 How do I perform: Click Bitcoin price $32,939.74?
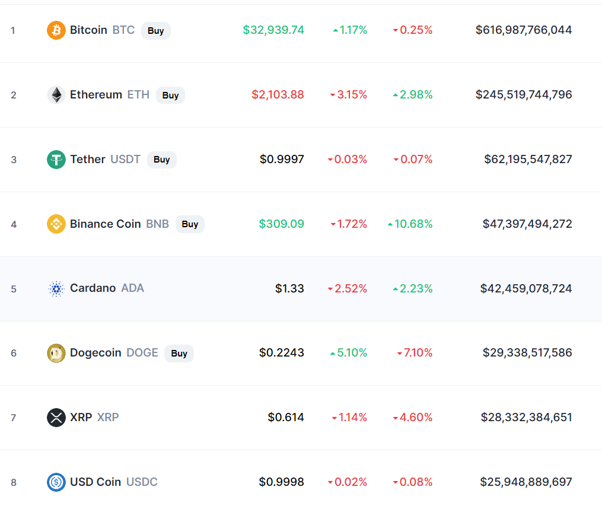(x=273, y=30)
